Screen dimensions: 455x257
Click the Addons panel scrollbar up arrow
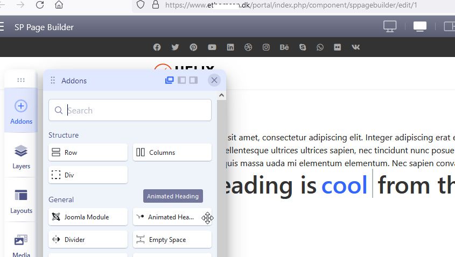[x=221, y=95]
